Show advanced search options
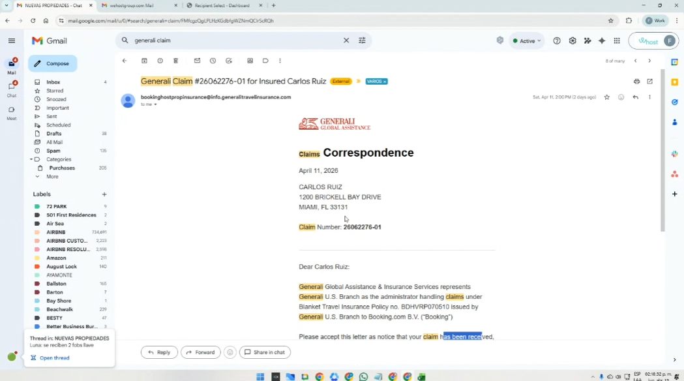The height and width of the screenshot is (381, 684). tap(362, 40)
